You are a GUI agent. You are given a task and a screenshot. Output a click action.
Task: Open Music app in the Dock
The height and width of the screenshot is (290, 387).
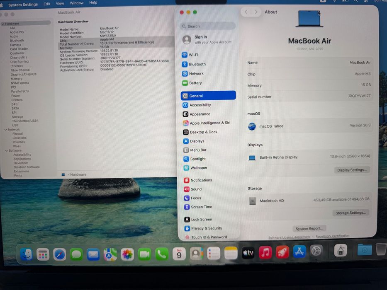pyautogui.click(x=265, y=253)
